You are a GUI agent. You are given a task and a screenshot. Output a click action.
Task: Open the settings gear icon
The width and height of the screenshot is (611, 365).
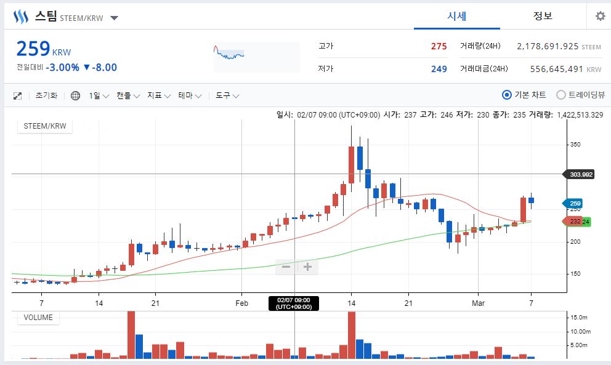(601, 17)
